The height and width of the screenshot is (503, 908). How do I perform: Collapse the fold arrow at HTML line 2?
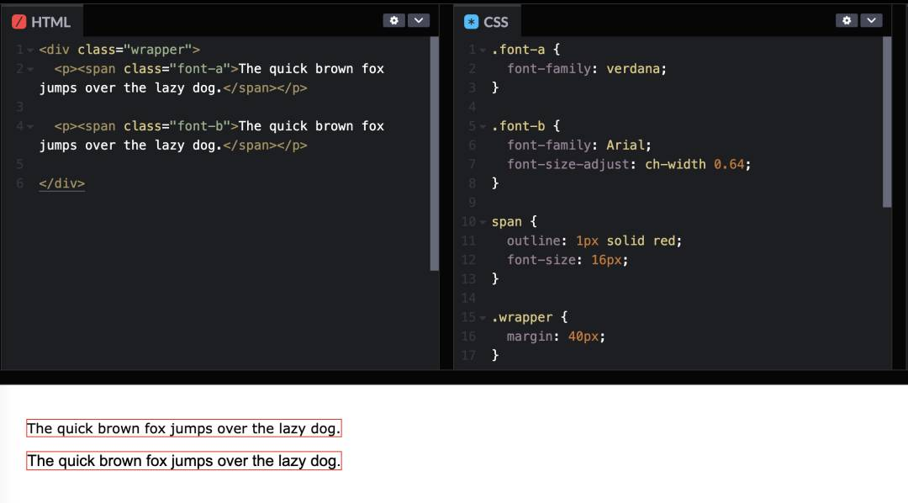(30, 70)
